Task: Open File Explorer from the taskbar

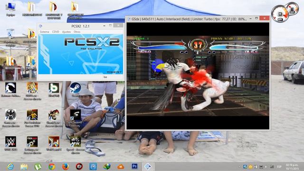Action: 24,167
